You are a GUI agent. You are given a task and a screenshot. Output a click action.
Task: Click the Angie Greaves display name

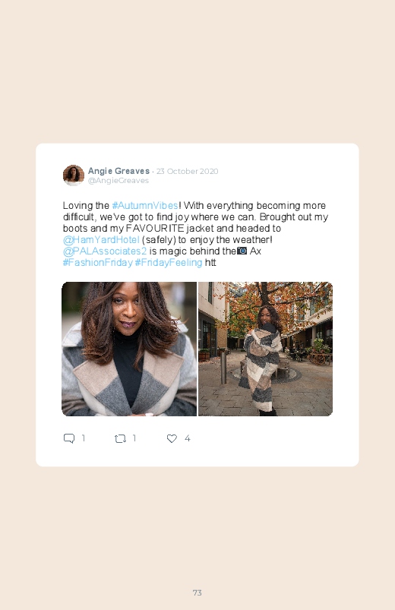(x=118, y=171)
